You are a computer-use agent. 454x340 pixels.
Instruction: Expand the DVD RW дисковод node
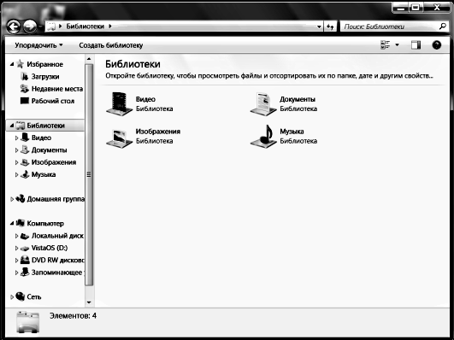pyautogui.click(x=16, y=261)
